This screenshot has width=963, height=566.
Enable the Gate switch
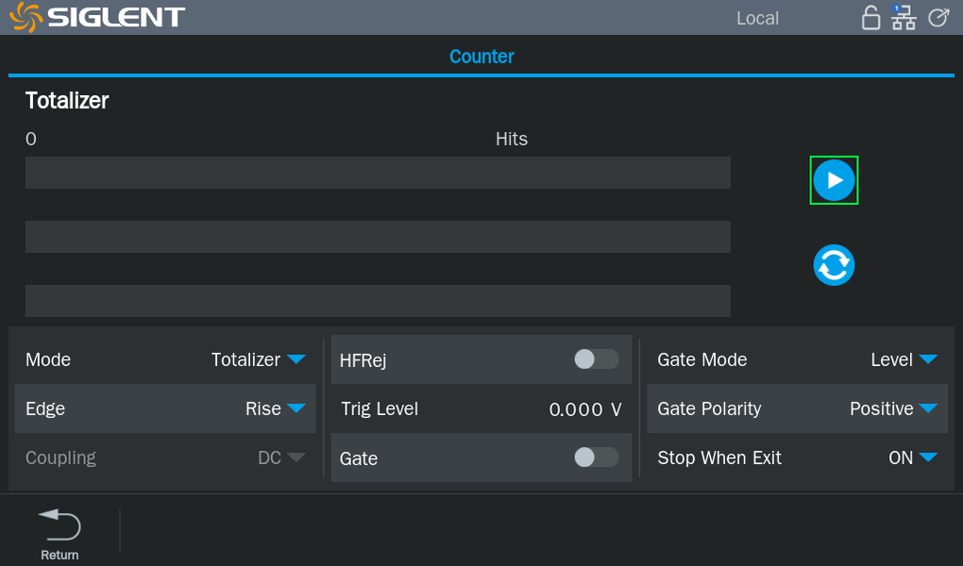(596, 458)
